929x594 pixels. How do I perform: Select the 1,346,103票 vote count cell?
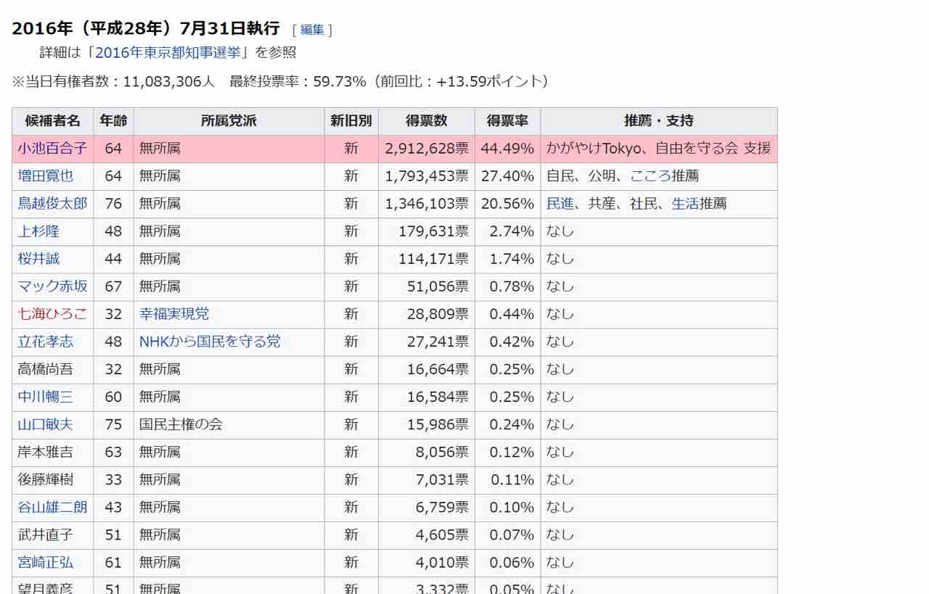point(427,204)
